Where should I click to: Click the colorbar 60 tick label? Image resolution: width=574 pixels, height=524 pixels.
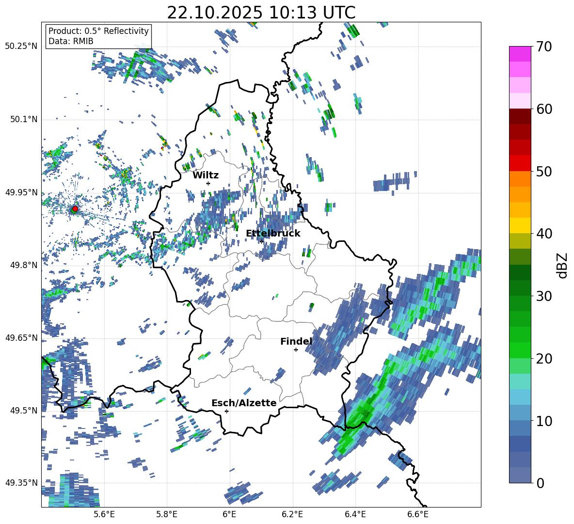pyautogui.click(x=544, y=109)
